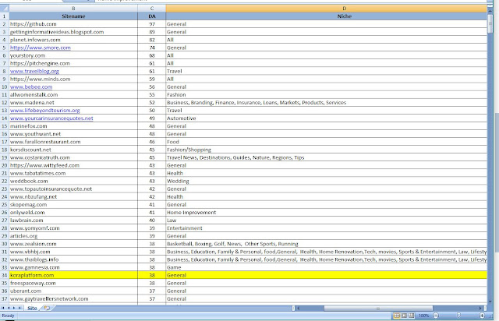Select the https://pitchengine.com cell

[x=73, y=63]
